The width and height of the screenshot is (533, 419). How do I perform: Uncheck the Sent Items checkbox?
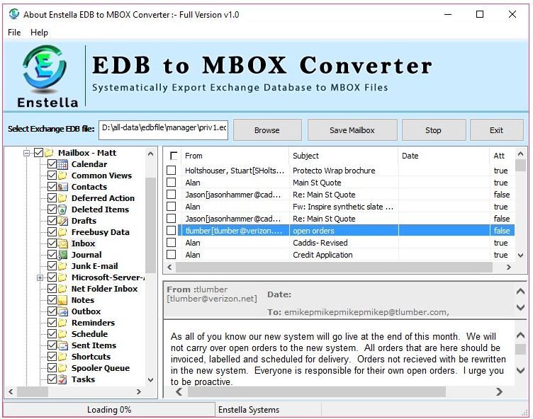tap(52, 345)
